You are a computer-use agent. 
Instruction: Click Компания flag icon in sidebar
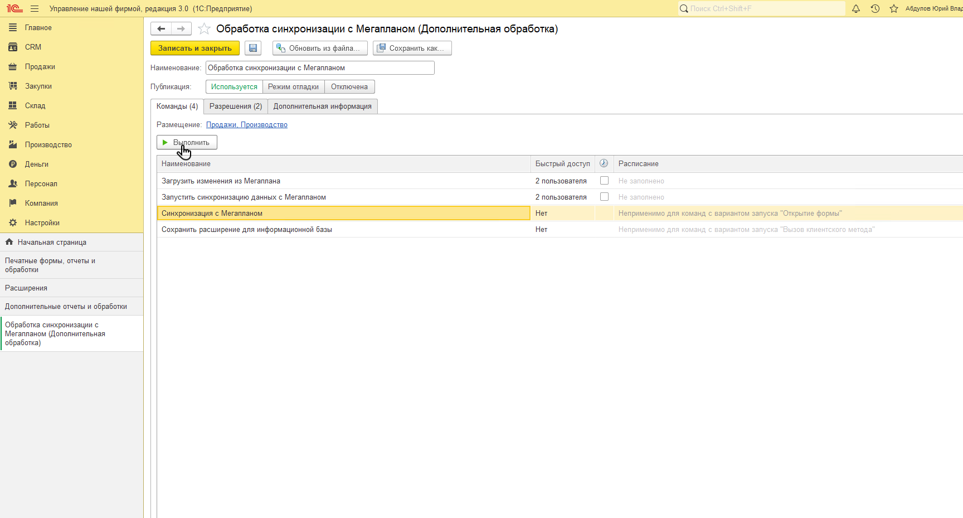[x=13, y=203]
